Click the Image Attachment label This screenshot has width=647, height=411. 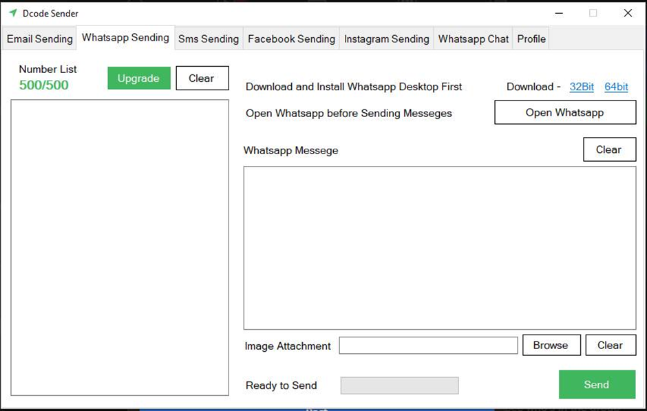[x=288, y=346]
